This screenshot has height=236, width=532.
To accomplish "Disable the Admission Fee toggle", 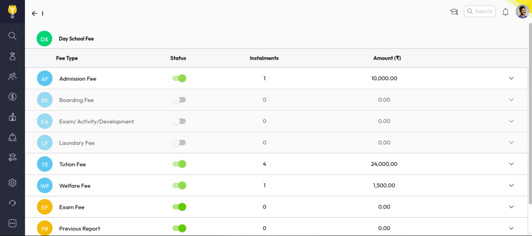I will [179, 78].
